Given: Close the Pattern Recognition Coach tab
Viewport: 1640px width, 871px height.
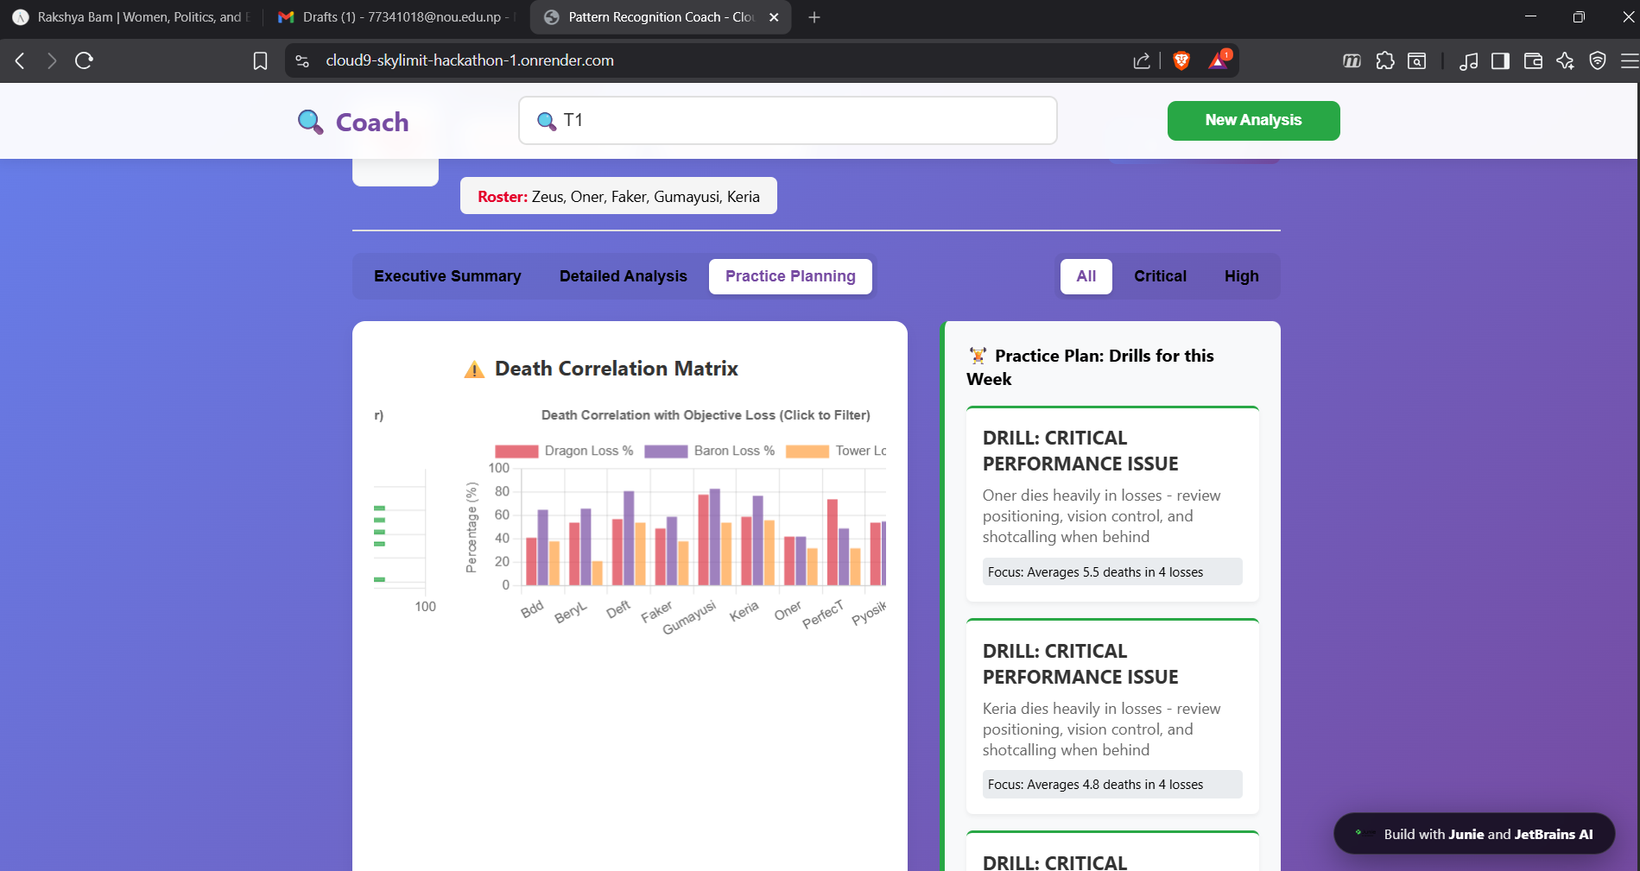Looking at the screenshot, I should [774, 17].
